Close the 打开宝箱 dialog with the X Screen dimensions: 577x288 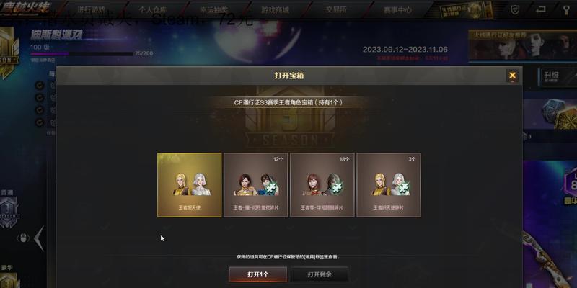pos(512,76)
